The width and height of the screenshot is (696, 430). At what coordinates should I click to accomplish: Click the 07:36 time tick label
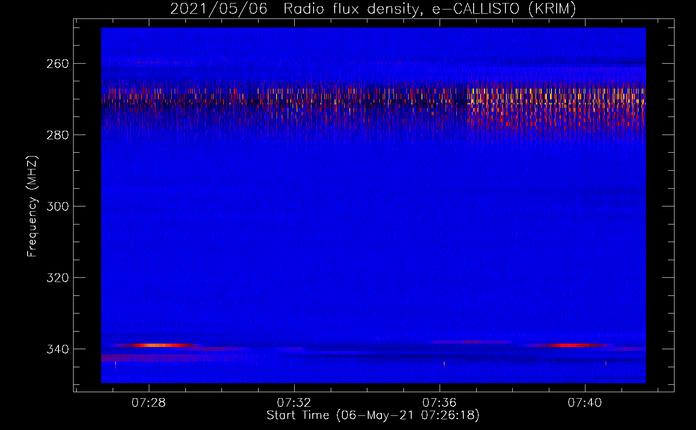point(440,403)
